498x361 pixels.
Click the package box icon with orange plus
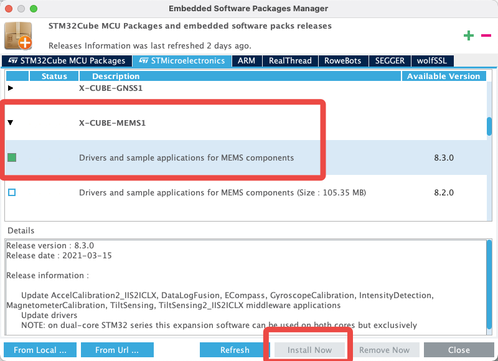(19, 35)
